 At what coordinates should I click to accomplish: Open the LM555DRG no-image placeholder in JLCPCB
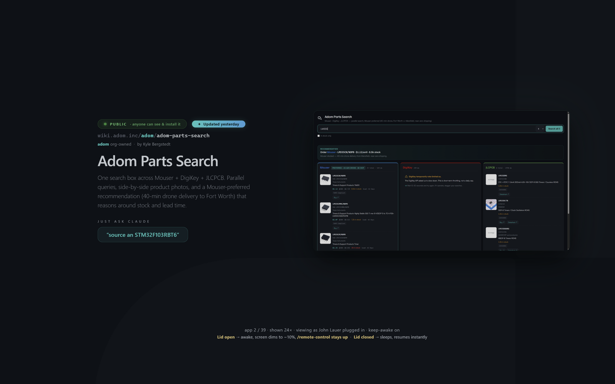pyautogui.click(x=491, y=179)
